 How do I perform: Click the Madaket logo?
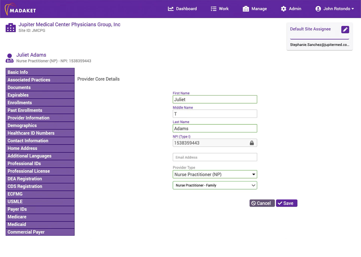tap(20, 9)
